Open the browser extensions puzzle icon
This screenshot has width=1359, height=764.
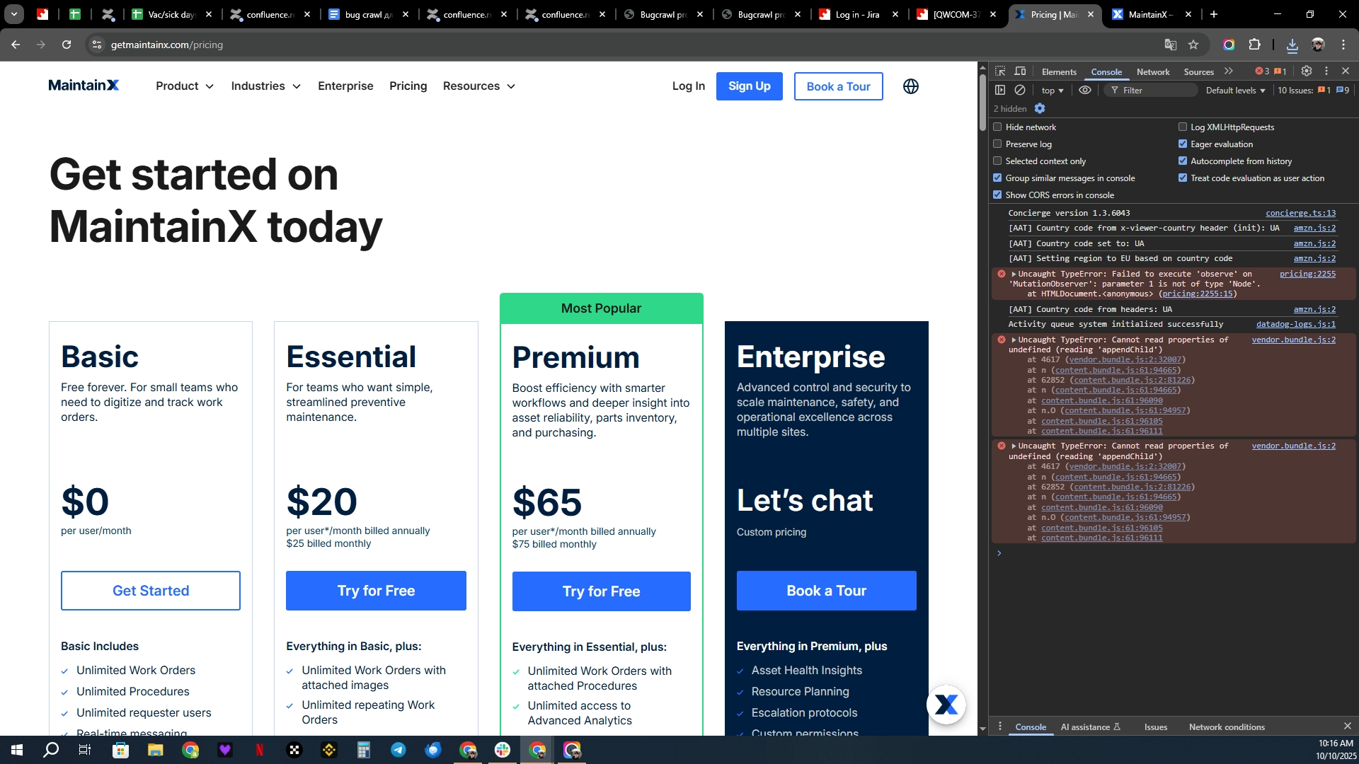(1255, 45)
